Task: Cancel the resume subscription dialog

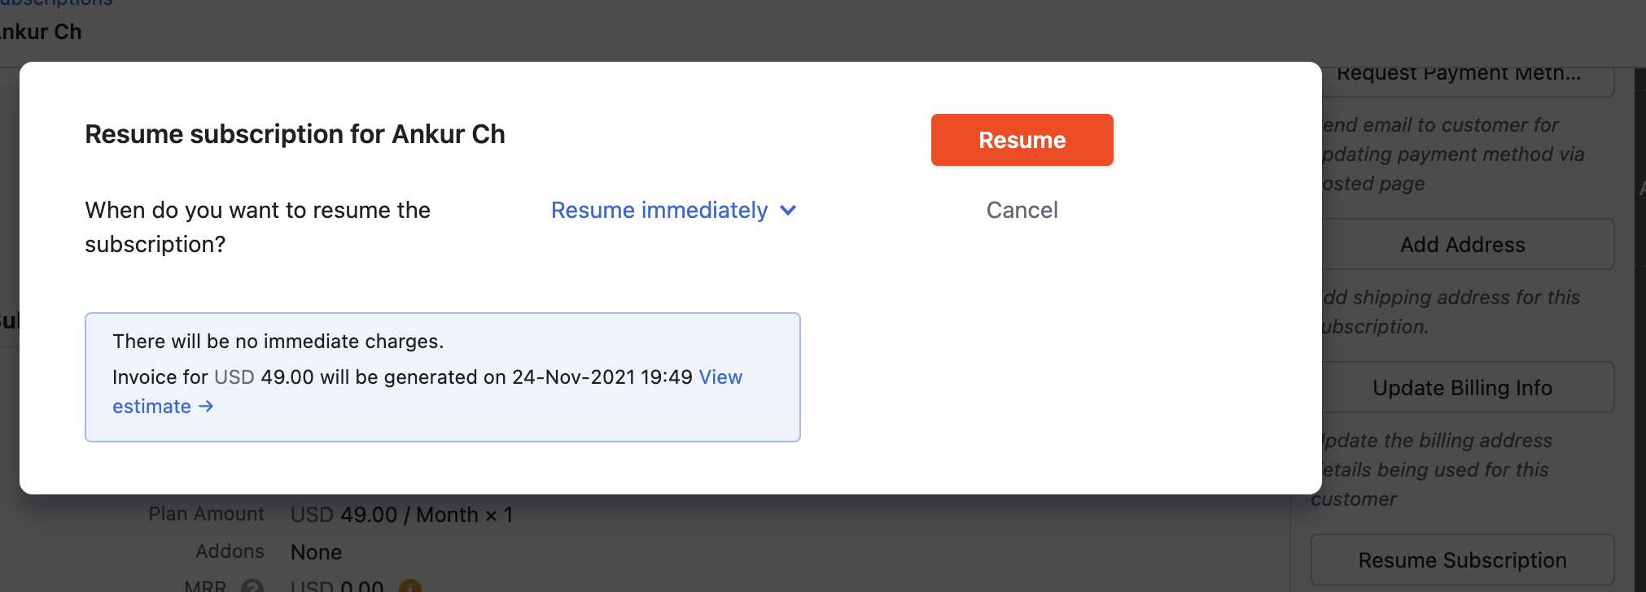Action: 1022,211
